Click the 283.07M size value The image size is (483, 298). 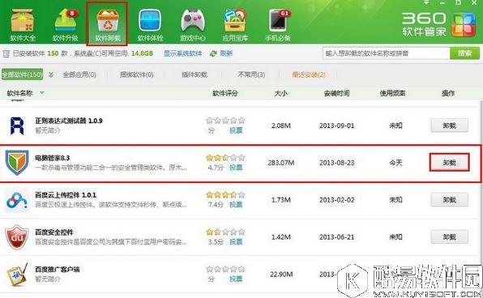[x=281, y=163]
